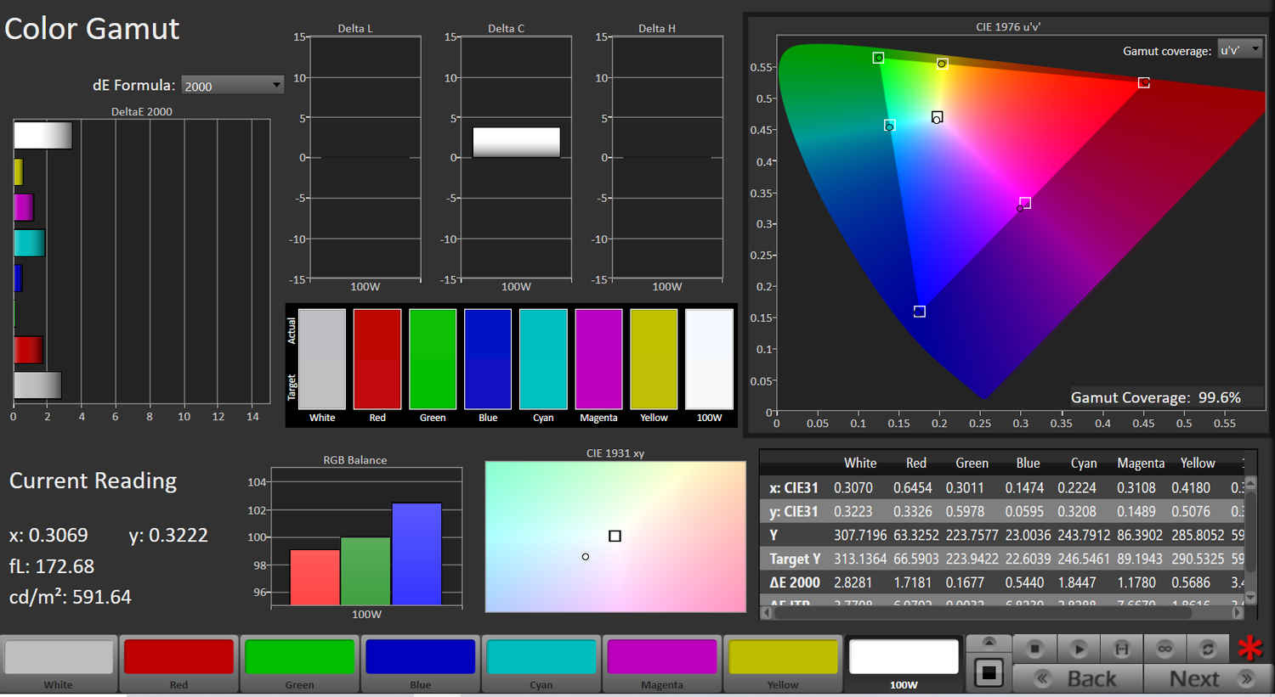Click the single-read bracket icon

tap(1121, 649)
